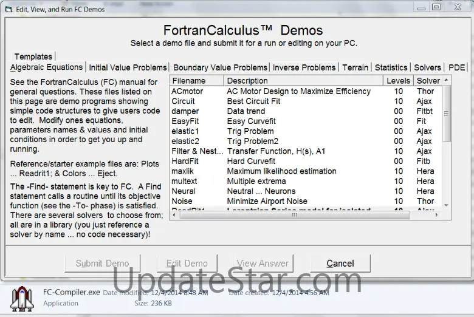Click the 'Best Circuit Fit' description

tap(253, 101)
